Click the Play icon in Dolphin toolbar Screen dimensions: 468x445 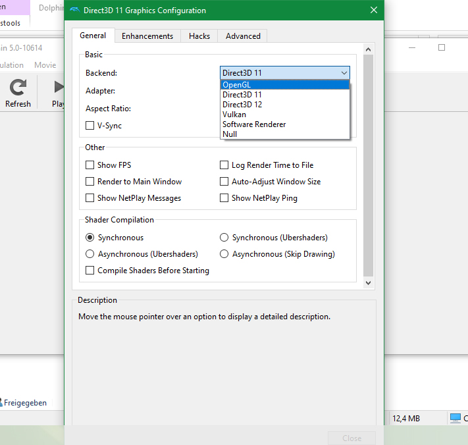pyautogui.click(x=59, y=87)
